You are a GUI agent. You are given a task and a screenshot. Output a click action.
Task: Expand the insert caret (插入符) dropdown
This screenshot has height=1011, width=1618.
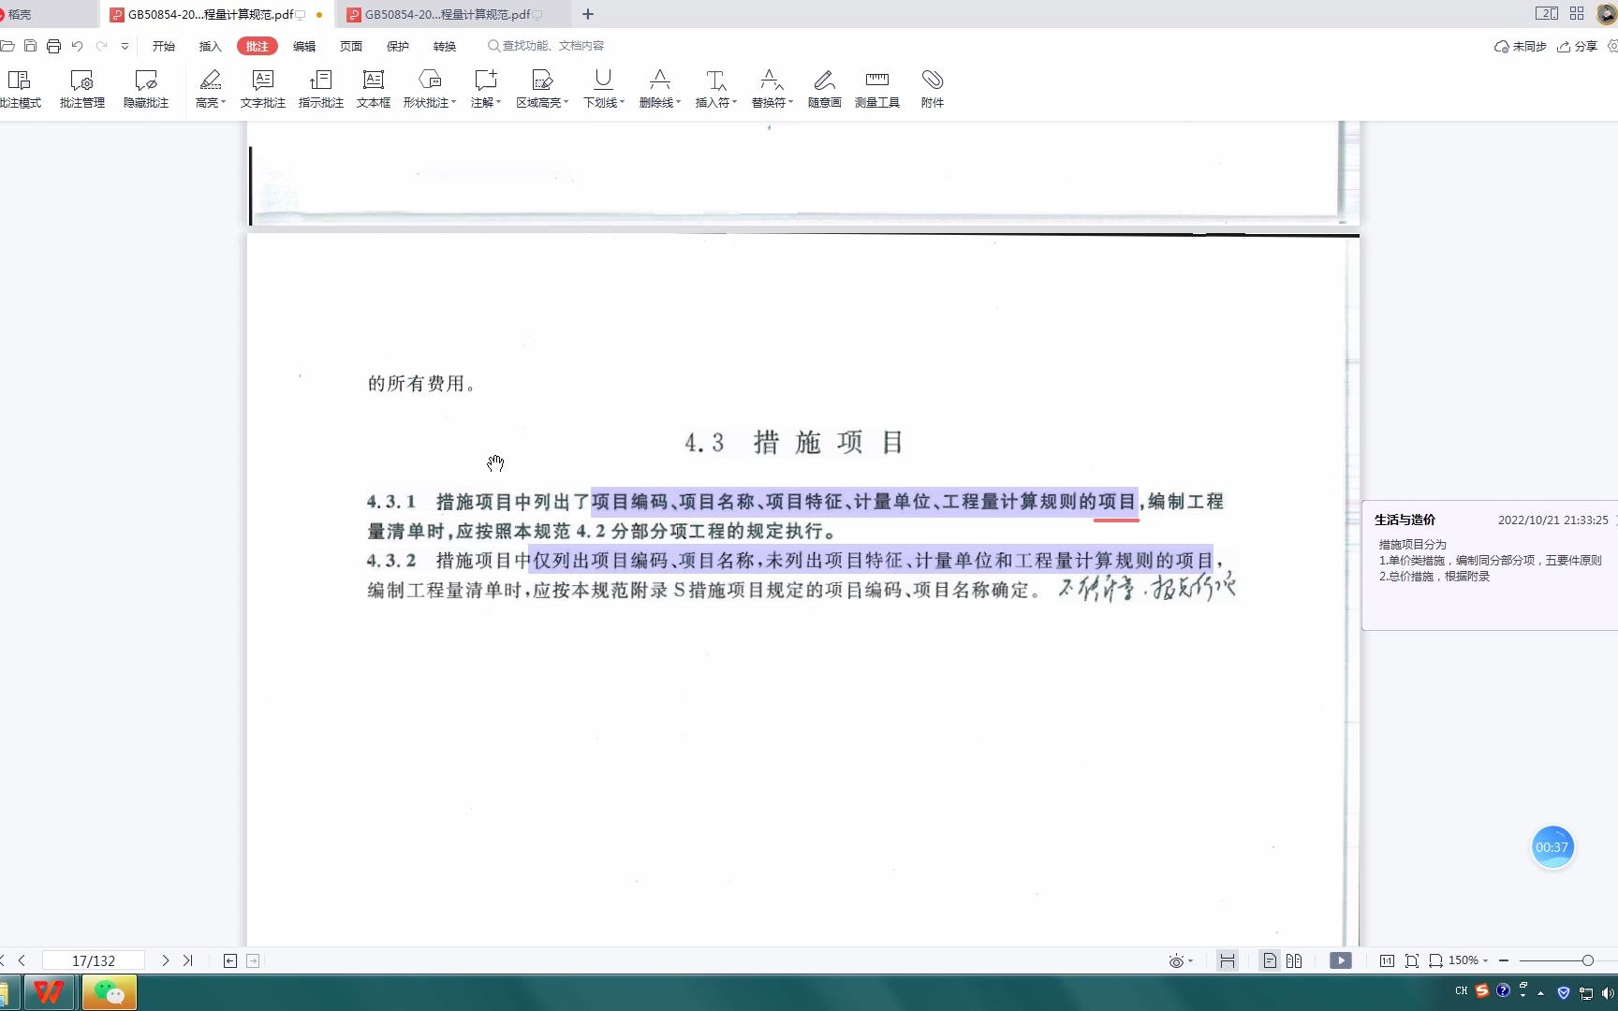coord(734,103)
